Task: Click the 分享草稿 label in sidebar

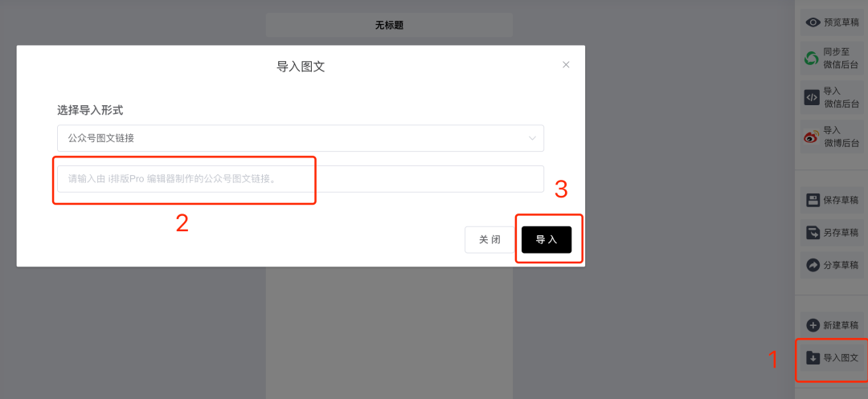Action: coord(841,265)
